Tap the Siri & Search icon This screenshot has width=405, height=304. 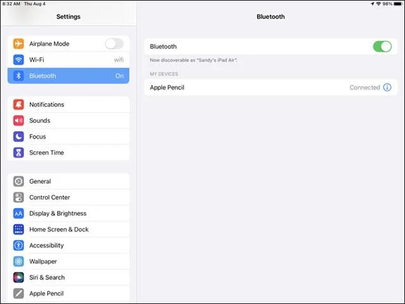[x=18, y=277]
